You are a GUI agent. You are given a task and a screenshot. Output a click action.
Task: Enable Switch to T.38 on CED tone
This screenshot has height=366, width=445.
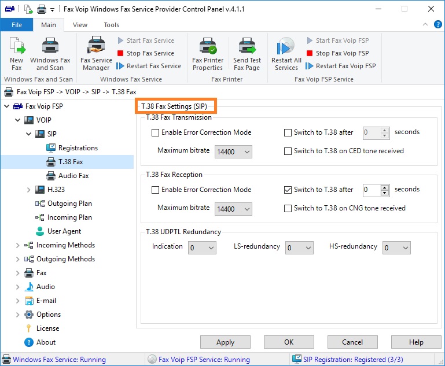(x=288, y=151)
